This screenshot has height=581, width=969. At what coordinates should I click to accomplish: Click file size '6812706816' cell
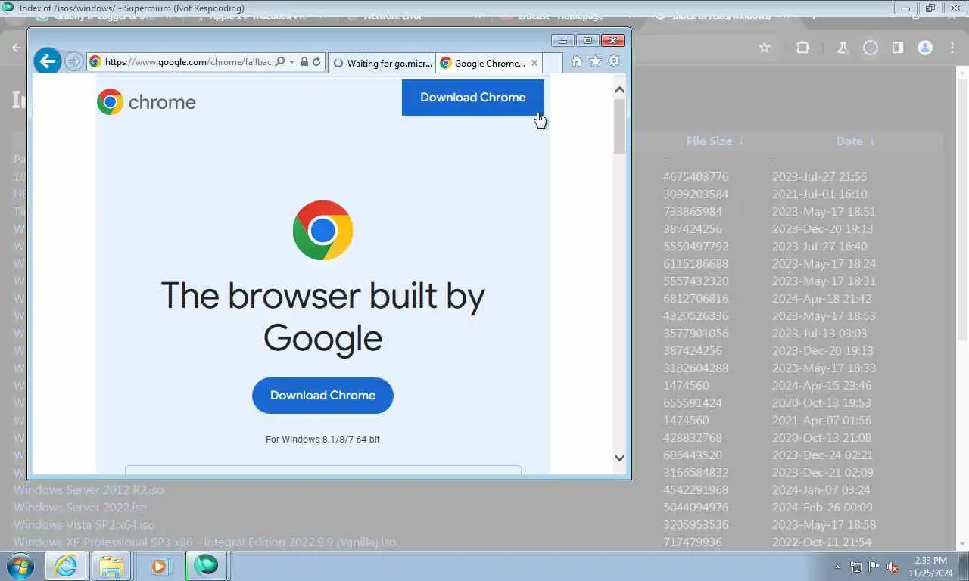coord(696,299)
